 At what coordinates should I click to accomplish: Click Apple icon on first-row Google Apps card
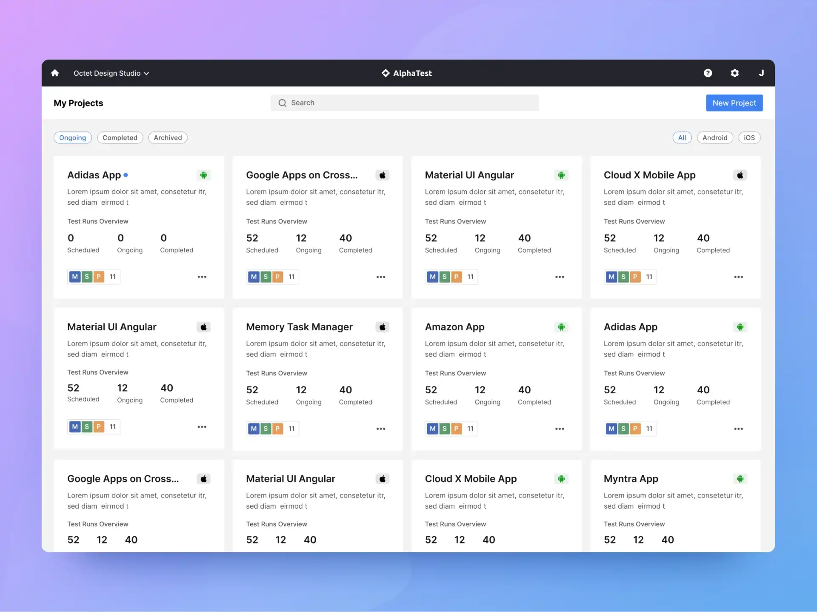383,175
